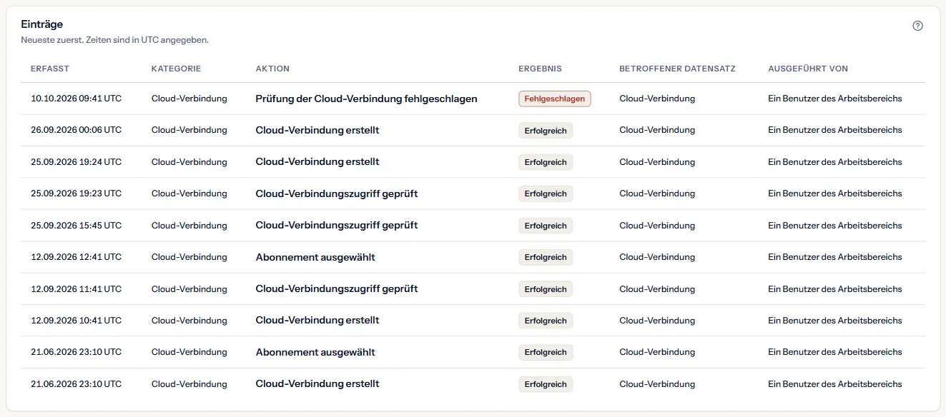Click Erfolgreich badge in 25.09.2026 19:24 row
The image size is (946, 417).
pyautogui.click(x=546, y=162)
